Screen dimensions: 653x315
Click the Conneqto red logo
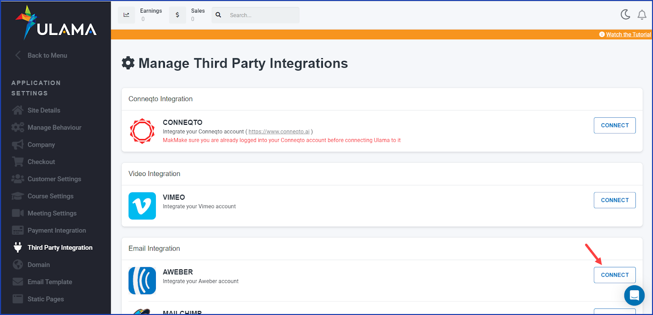tap(142, 131)
